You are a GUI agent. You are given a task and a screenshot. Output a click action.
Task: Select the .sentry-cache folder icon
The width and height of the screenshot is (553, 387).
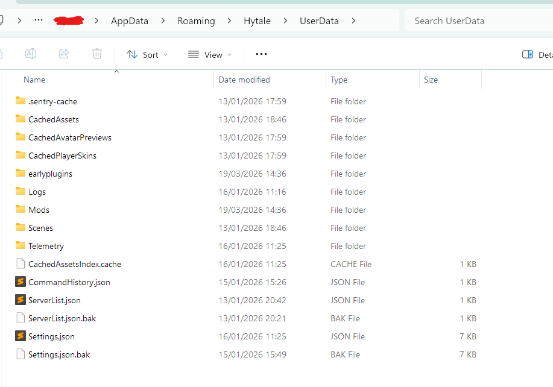coord(21,101)
